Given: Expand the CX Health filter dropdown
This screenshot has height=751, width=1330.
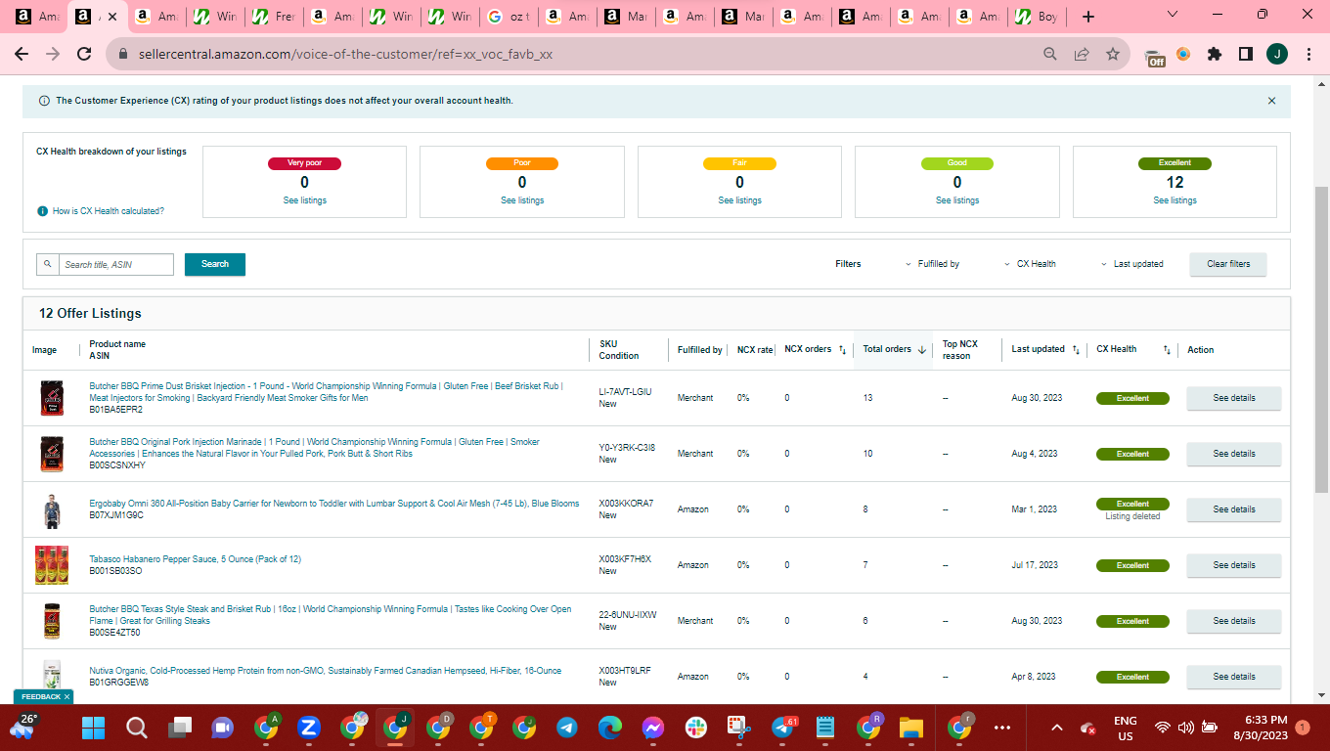Looking at the screenshot, I should click(x=1031, y=264).
